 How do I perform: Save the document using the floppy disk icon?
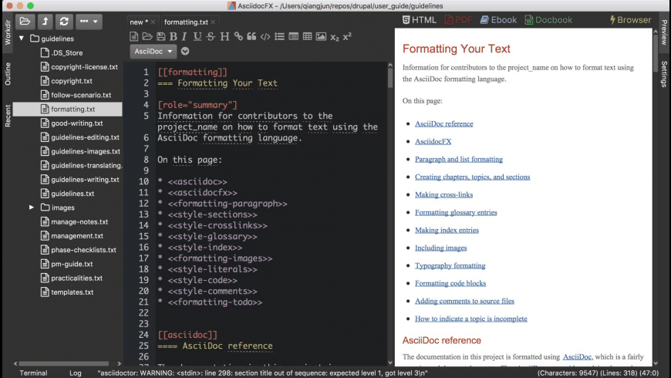click(160, 36)
